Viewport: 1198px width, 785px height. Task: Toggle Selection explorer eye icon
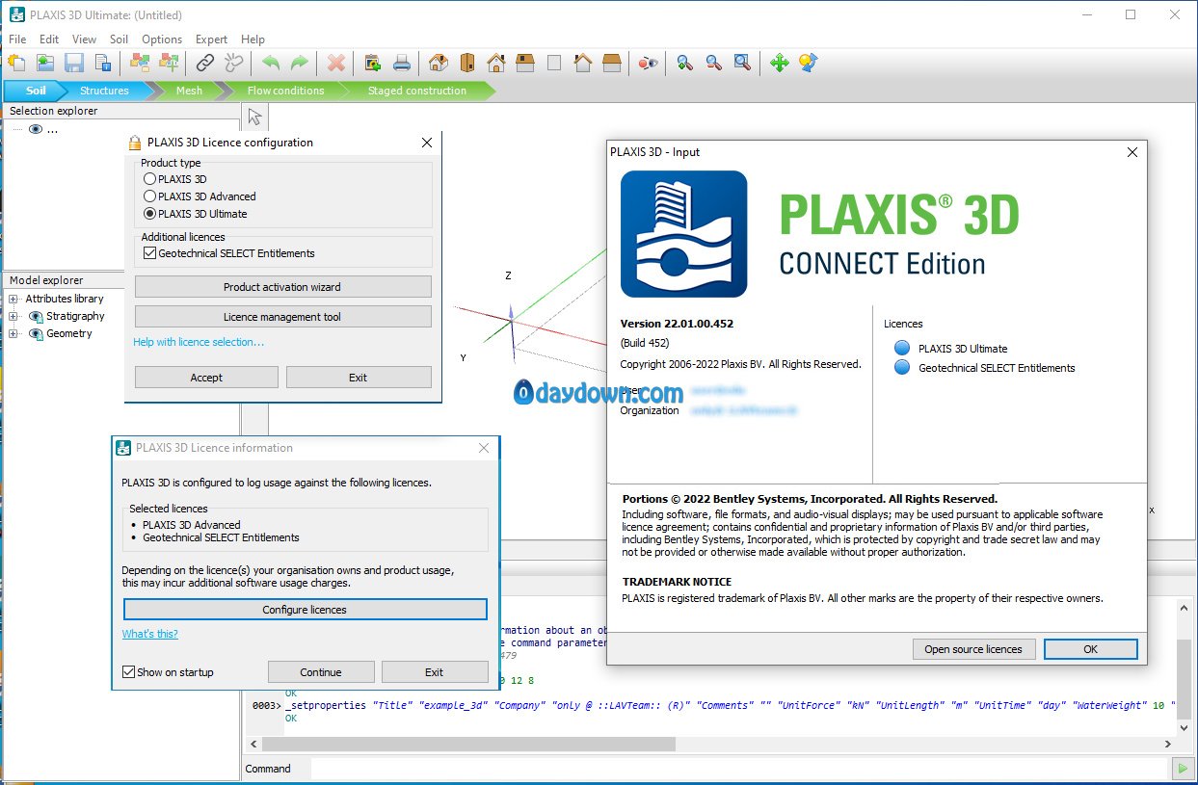click(36, 129)
